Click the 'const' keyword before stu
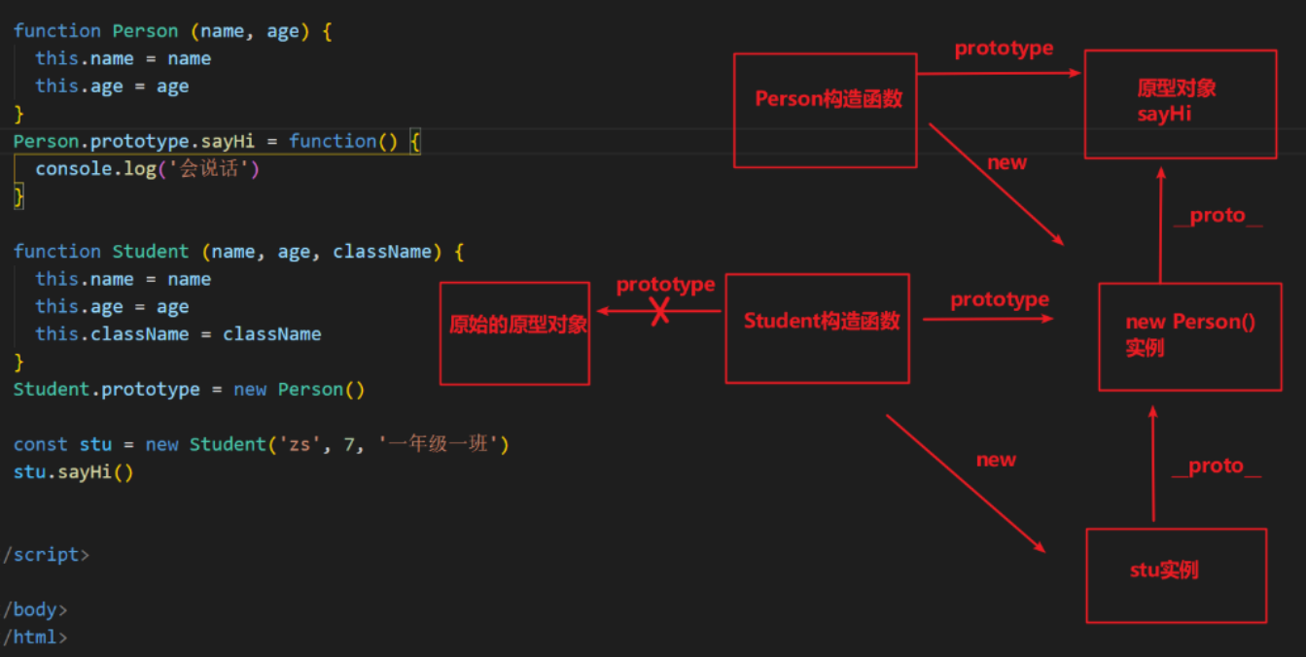1306x657 pixels. pos(41,445)
